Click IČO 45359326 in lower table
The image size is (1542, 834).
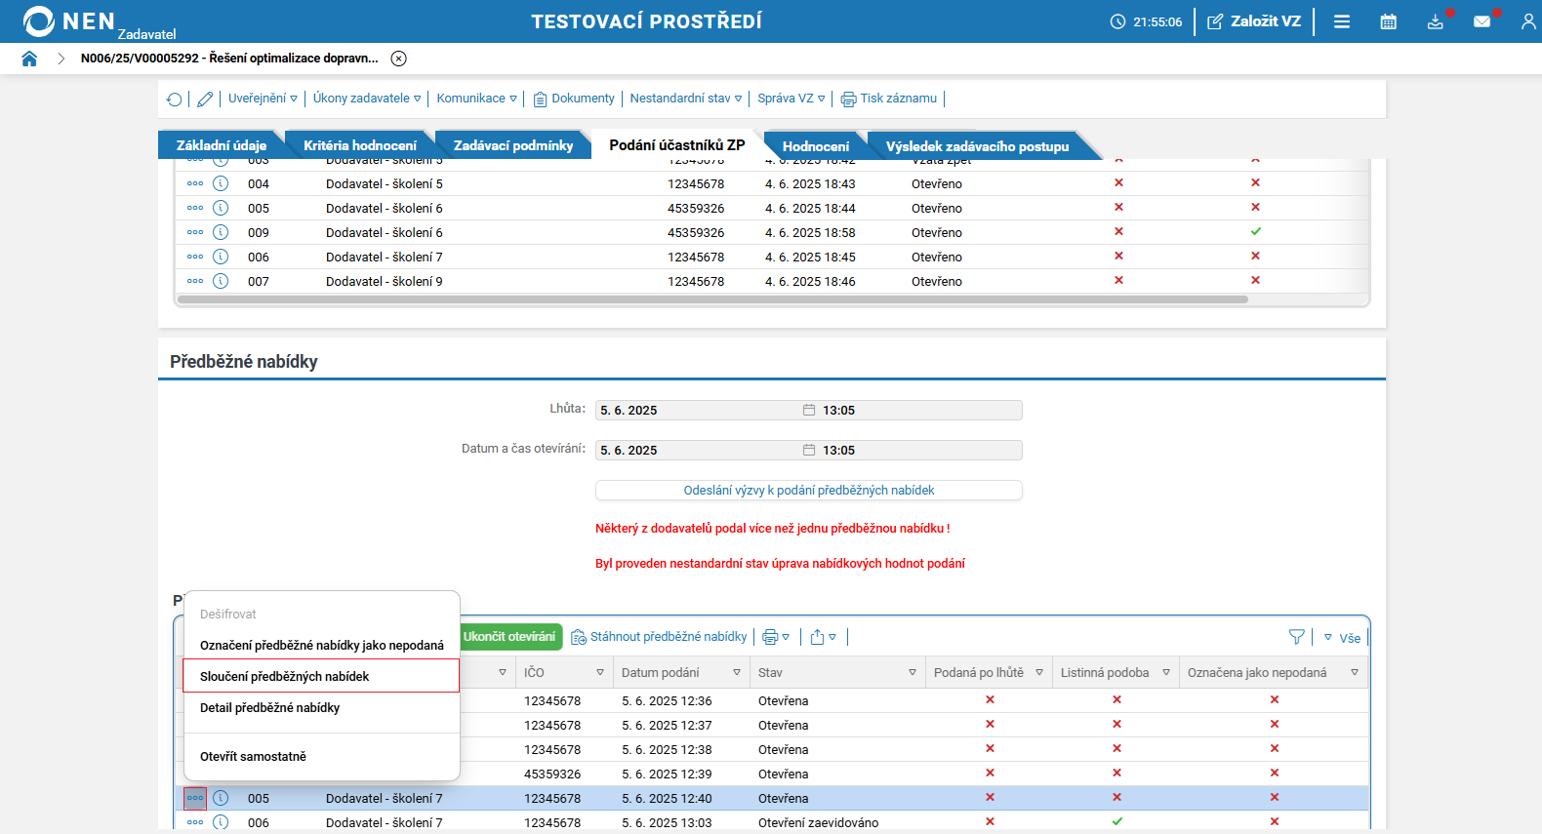552,774
